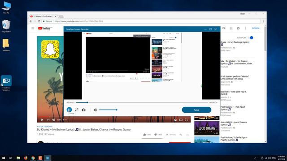Reload the YouTube page
Screen dimensions: 287x161
click(x=39, y=21)
